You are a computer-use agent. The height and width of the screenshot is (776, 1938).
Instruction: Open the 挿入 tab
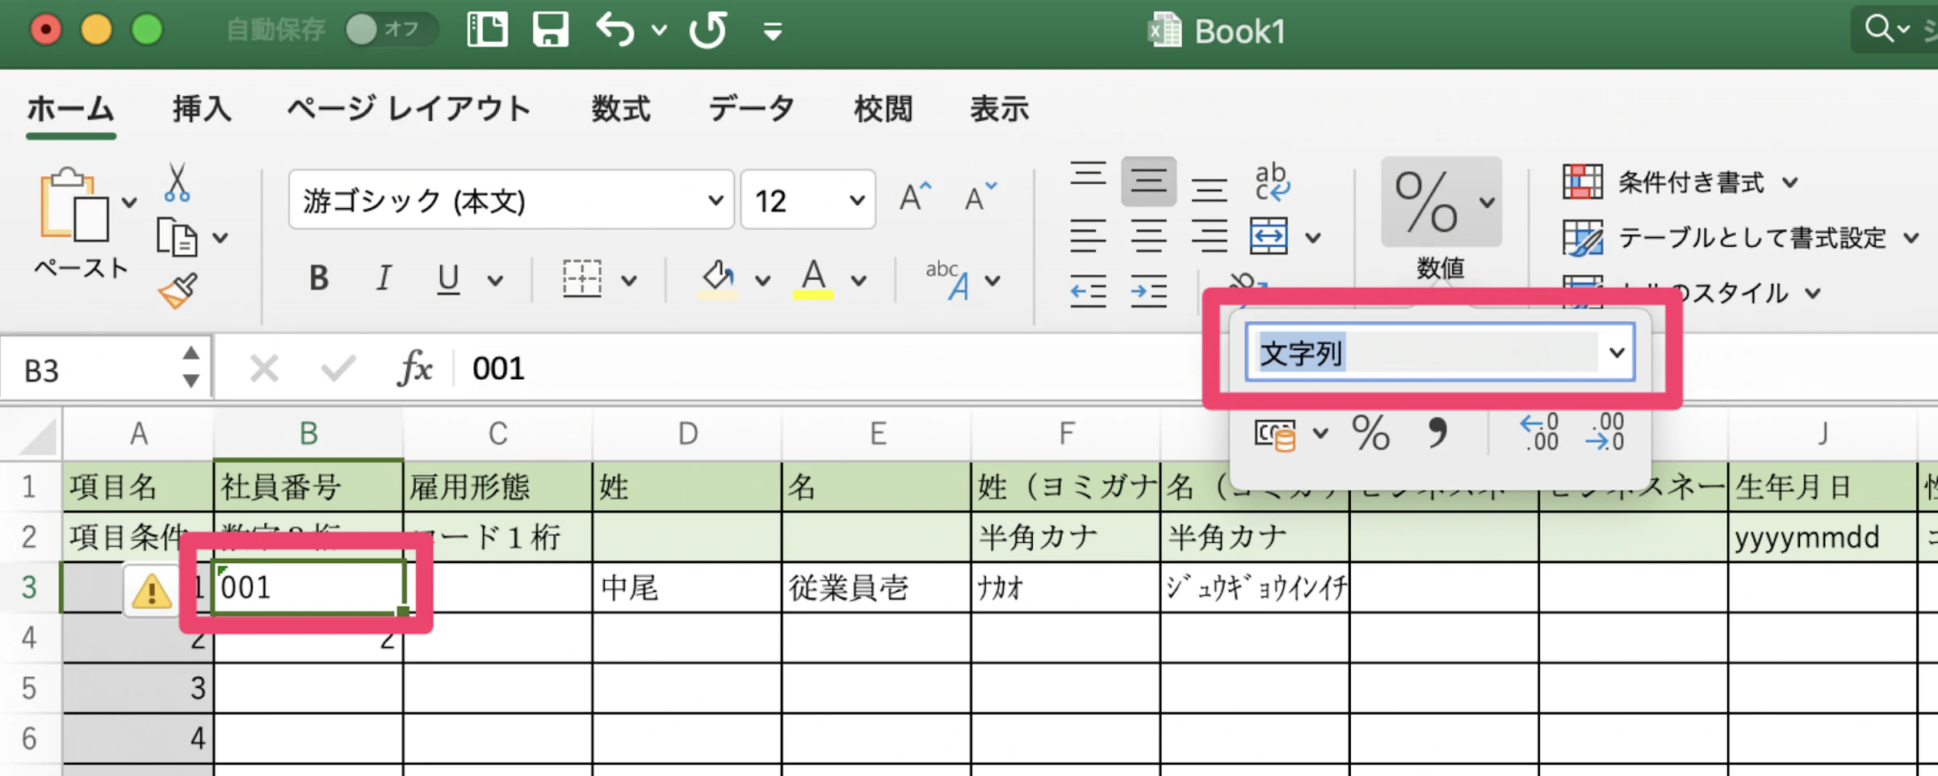(x=202, y=109)
